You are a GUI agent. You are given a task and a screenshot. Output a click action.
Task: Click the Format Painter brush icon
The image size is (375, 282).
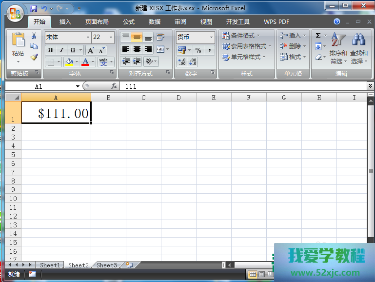coord(34,57)
